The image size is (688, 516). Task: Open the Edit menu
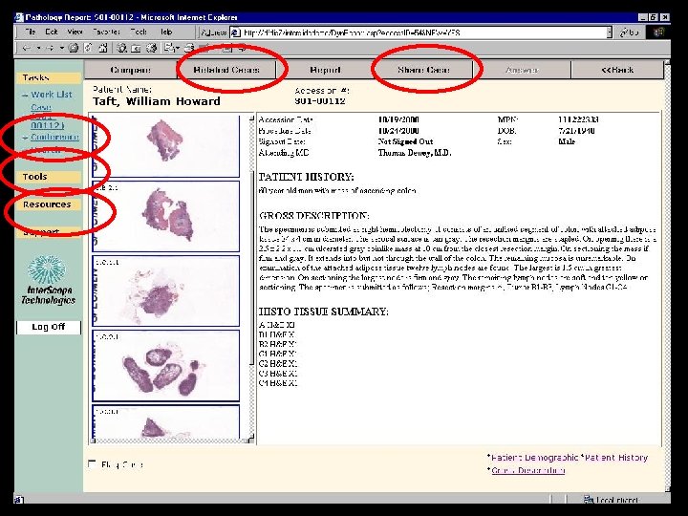pos(52,32)
